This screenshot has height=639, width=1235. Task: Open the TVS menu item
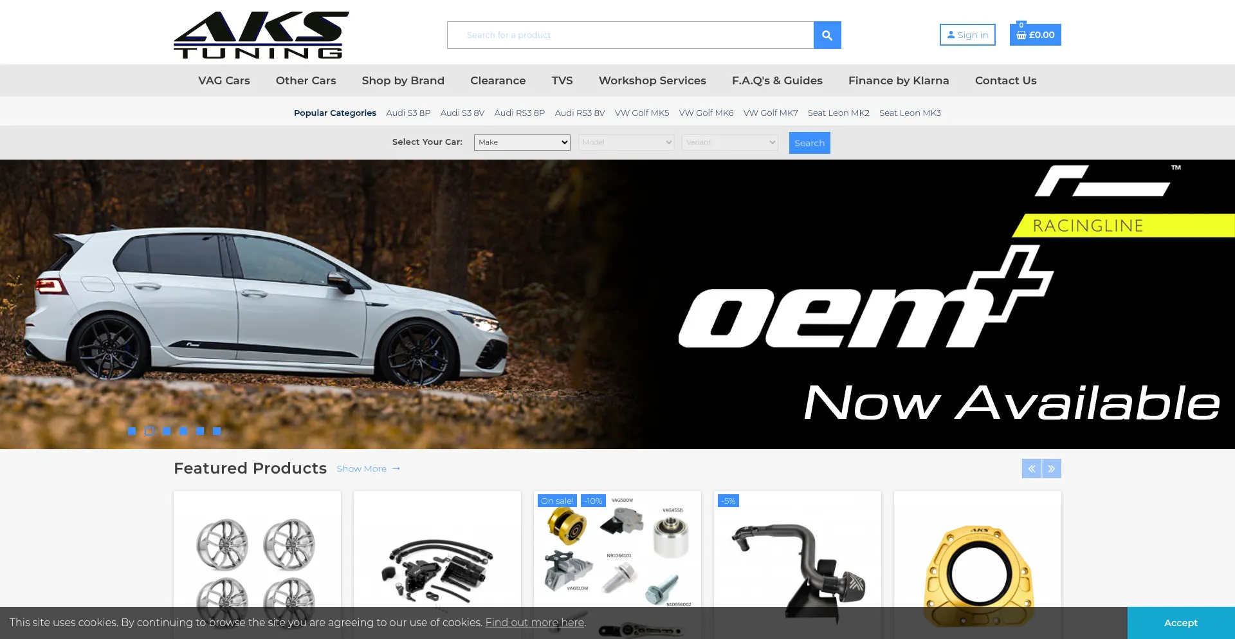coord(562,80)
